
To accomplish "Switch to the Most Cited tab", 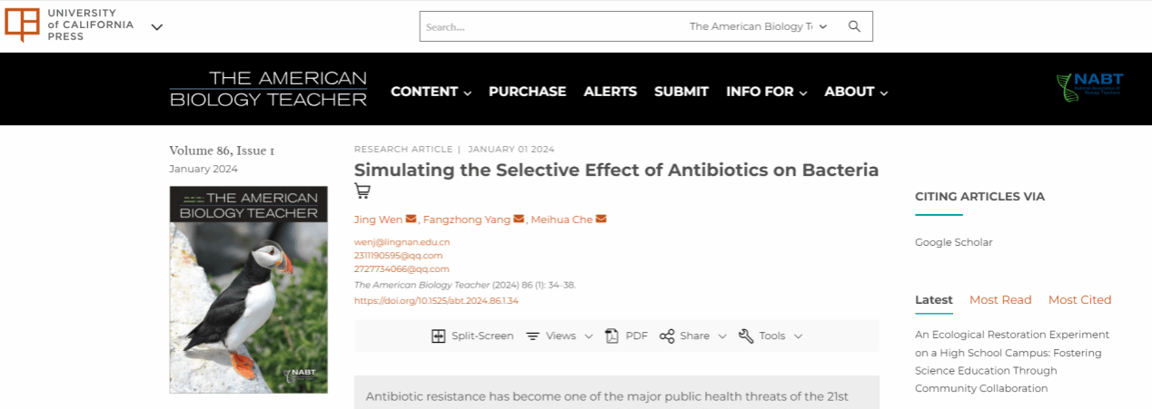I will coord(1079,300).
